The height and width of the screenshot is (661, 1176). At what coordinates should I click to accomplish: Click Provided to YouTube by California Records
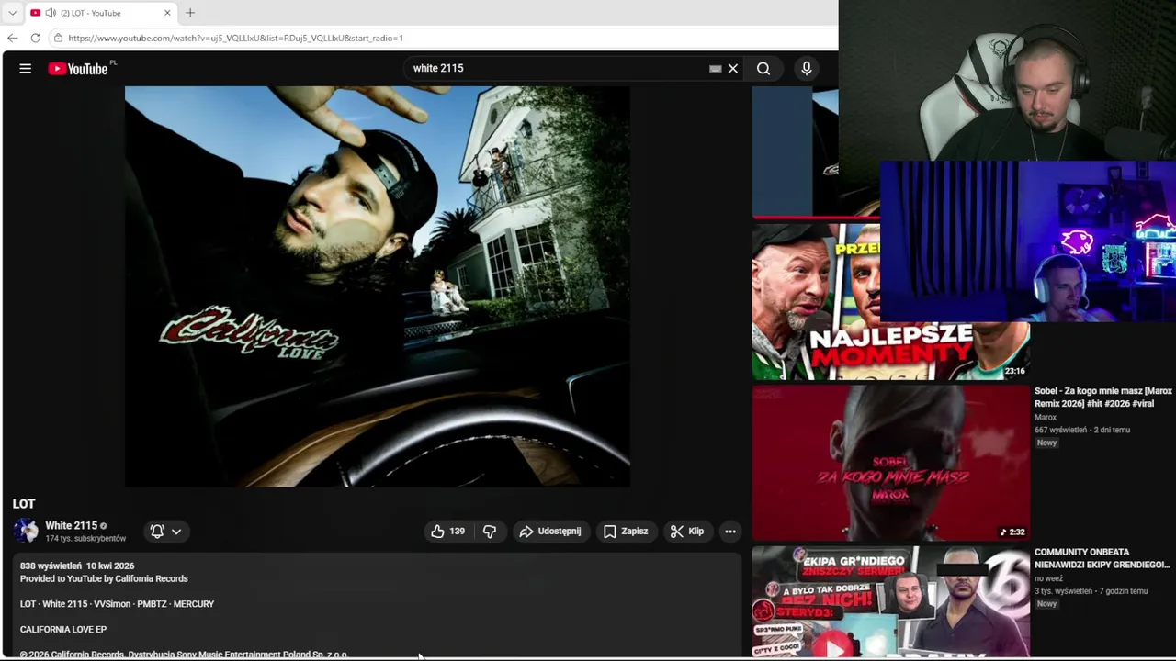104,579
